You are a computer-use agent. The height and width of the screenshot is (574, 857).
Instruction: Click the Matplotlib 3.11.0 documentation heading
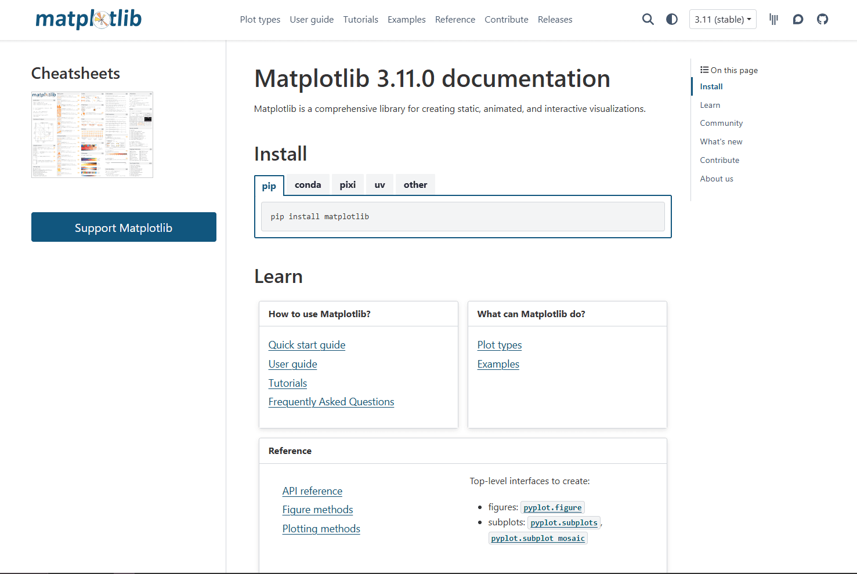[432, 79]
